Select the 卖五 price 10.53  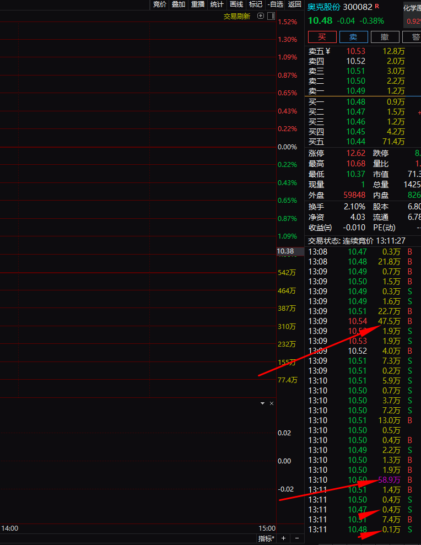pyautogui.click(x=355, y=51)
